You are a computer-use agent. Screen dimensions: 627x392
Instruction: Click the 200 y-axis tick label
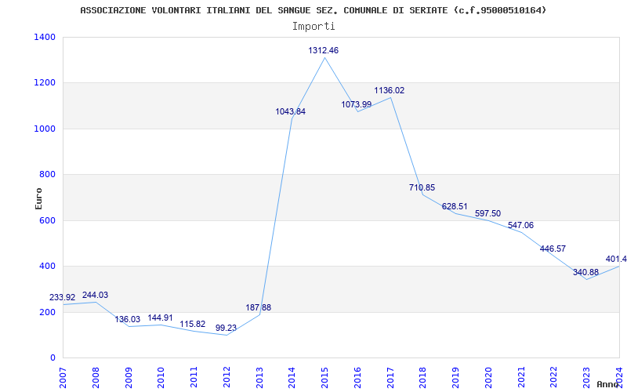(48, 312)
